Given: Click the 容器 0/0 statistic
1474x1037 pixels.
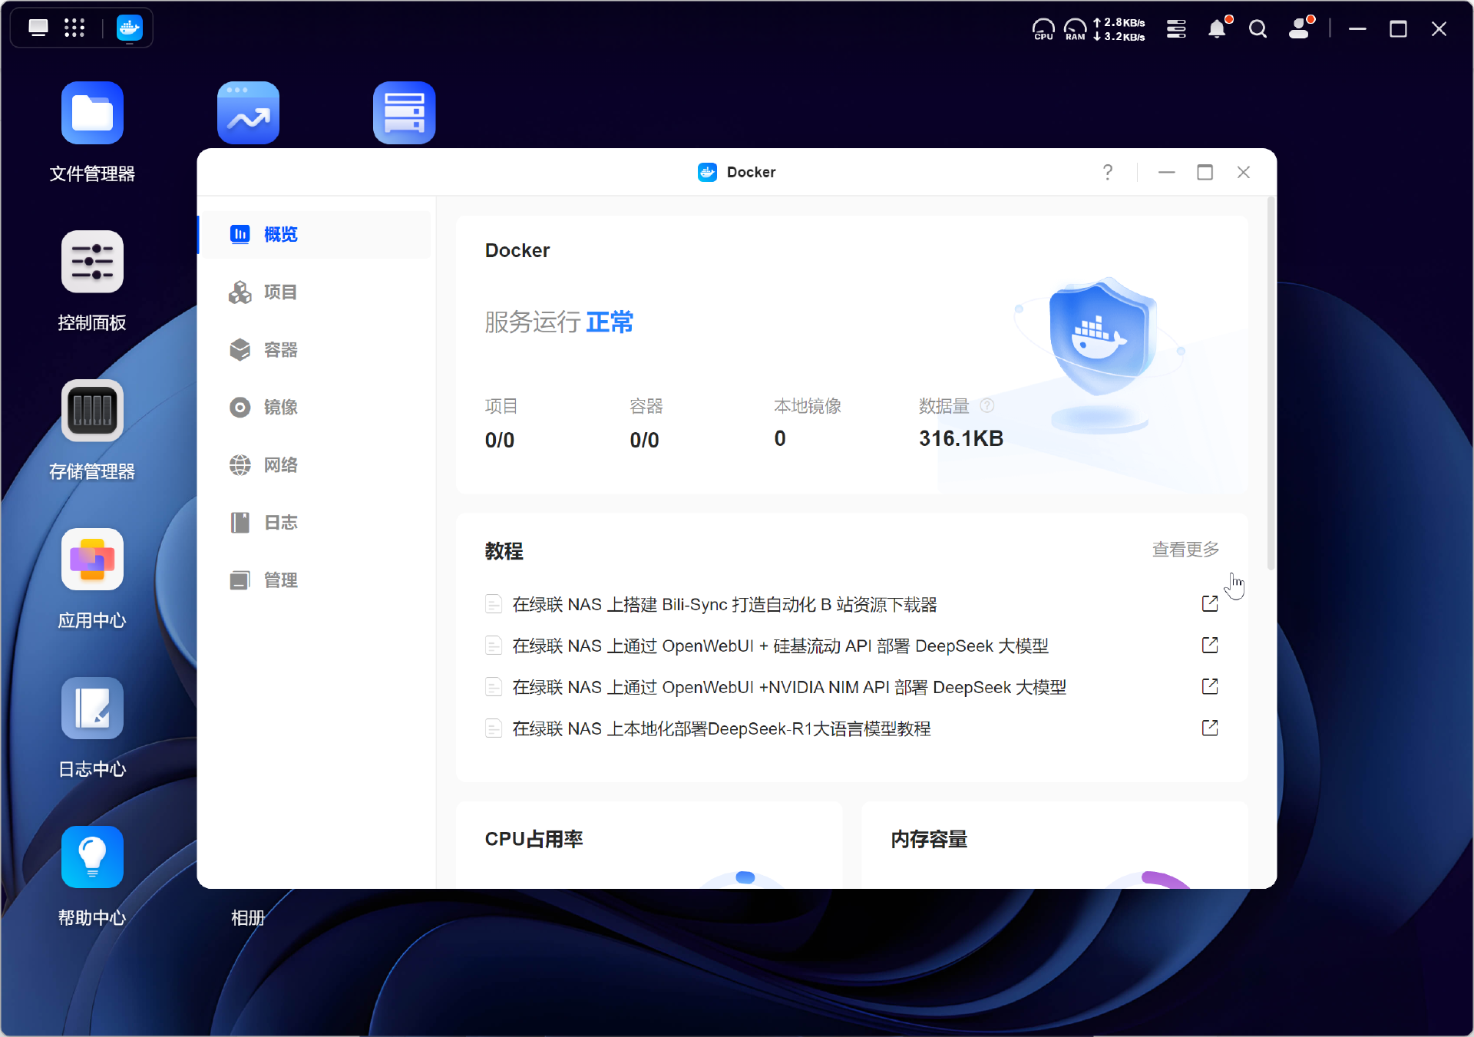Looking at the screenshot, I should tap(646, 424).
